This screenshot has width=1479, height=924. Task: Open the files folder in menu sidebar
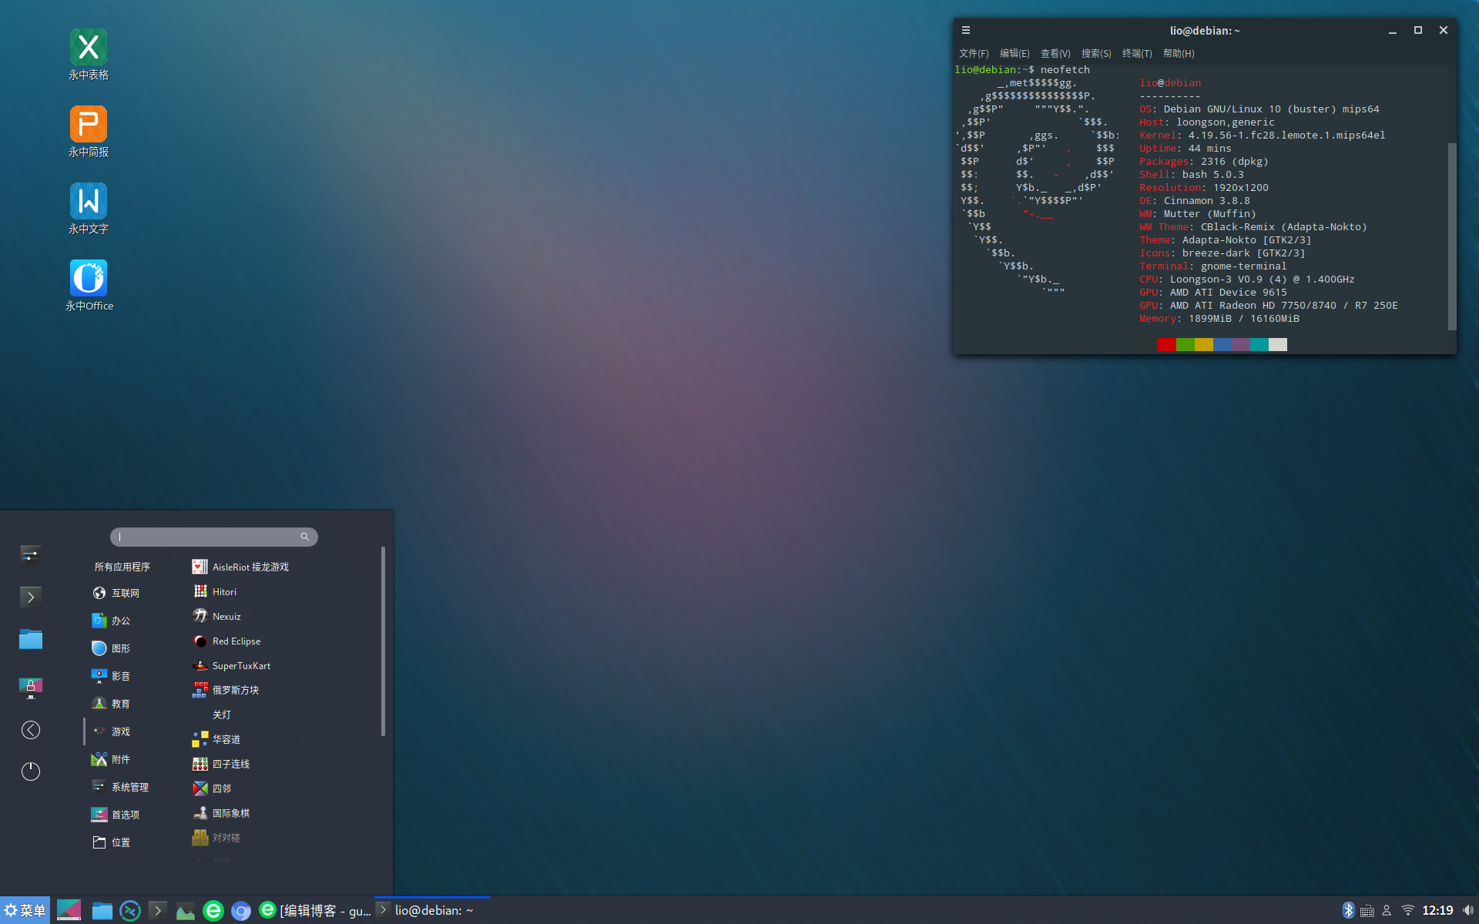31,639
